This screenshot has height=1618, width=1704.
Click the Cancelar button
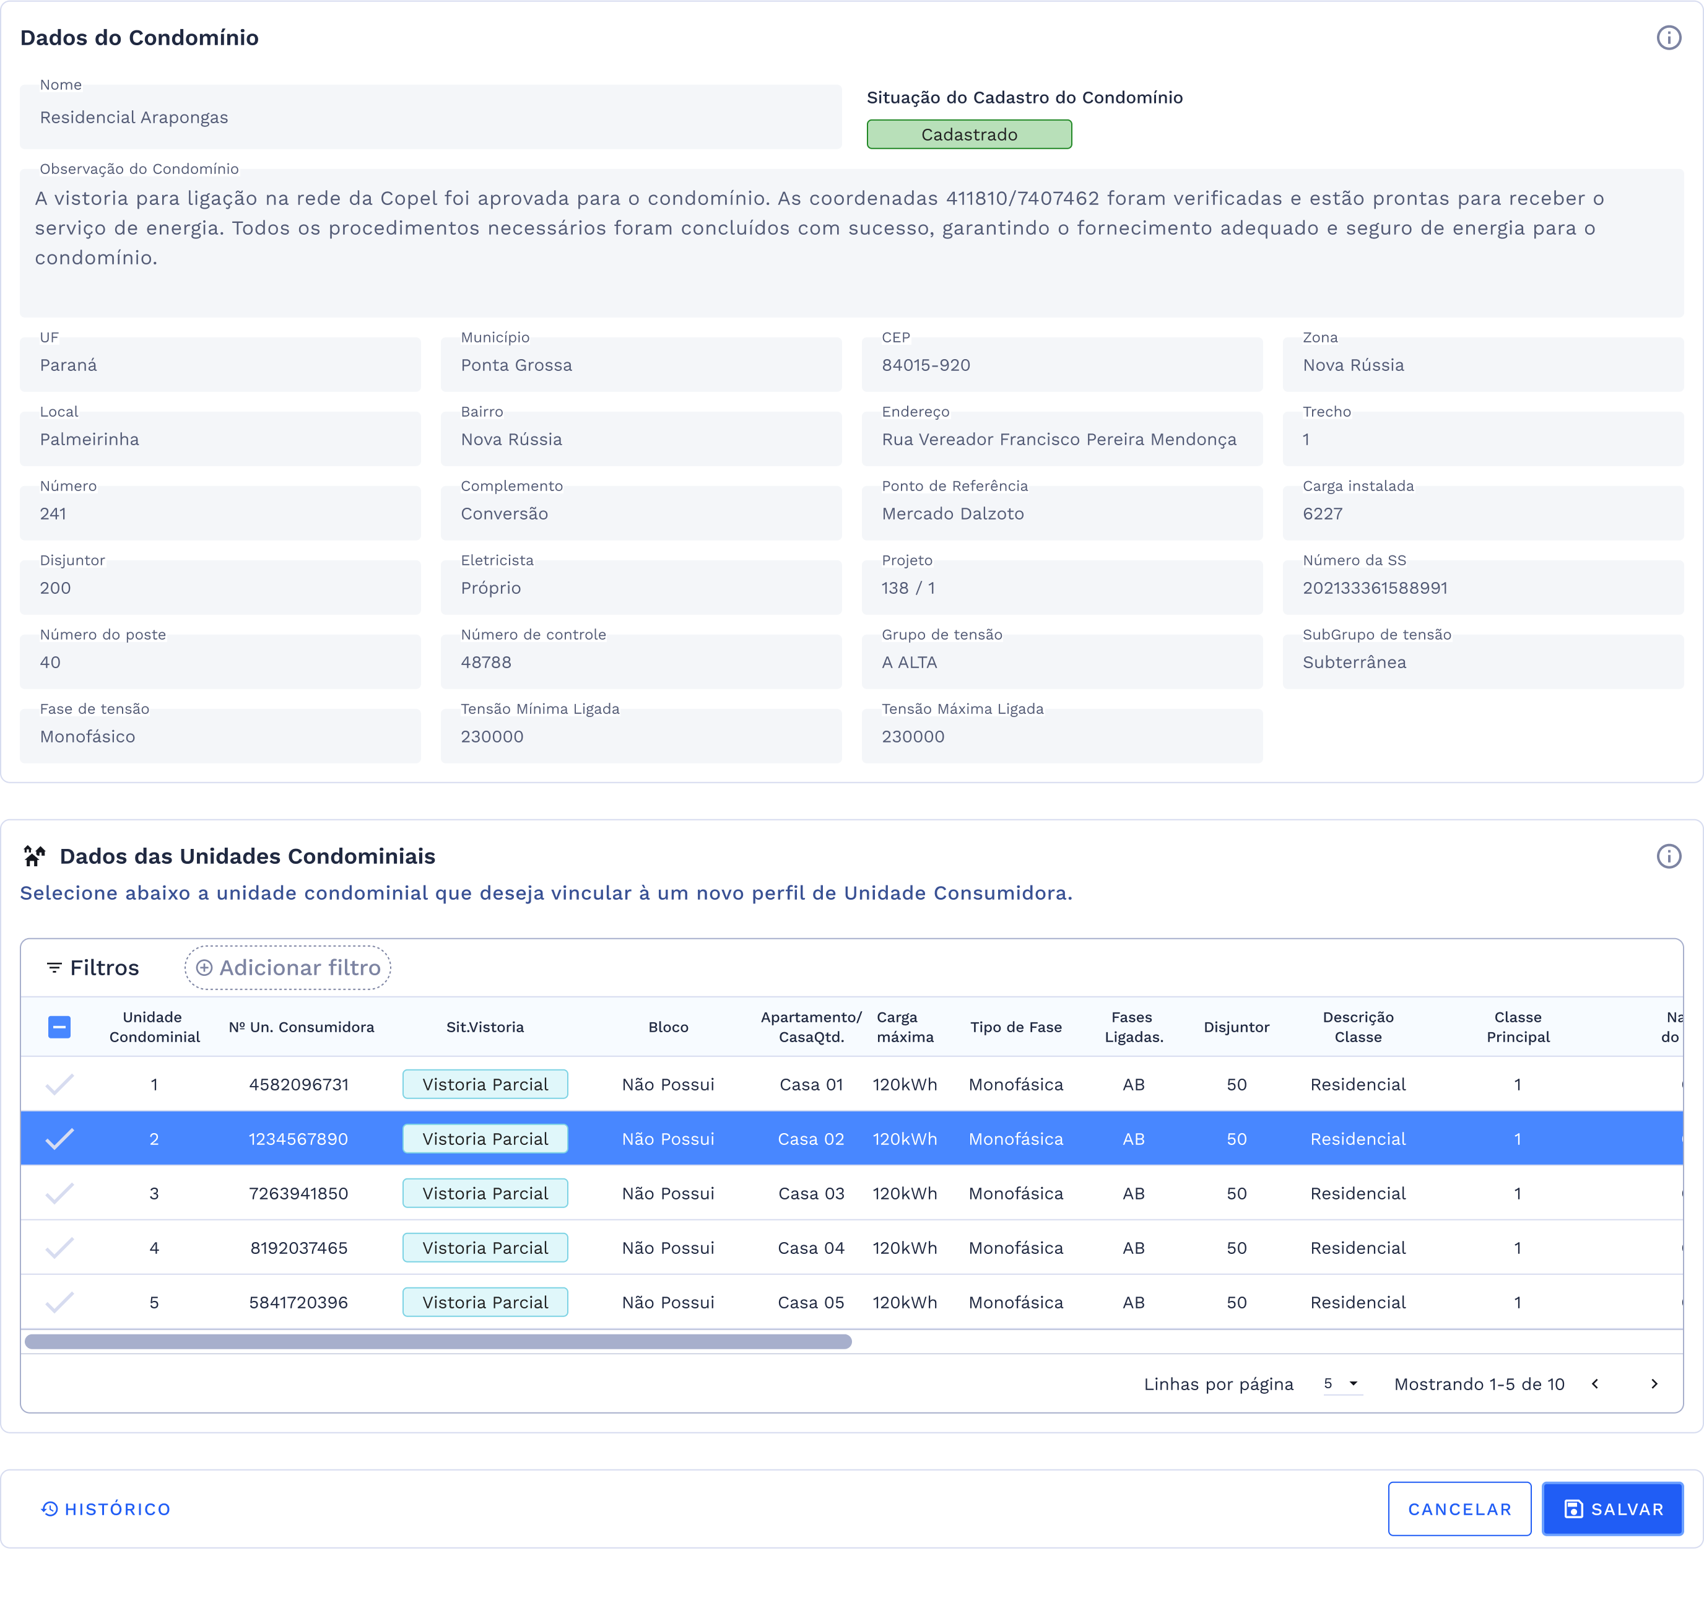pyautogui.click(x=1459, y=1510)
